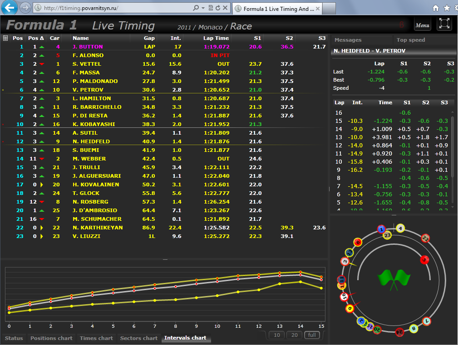
Task: Click L. HAMILTON lap time 1:20.687
Action: coord(217,98)
